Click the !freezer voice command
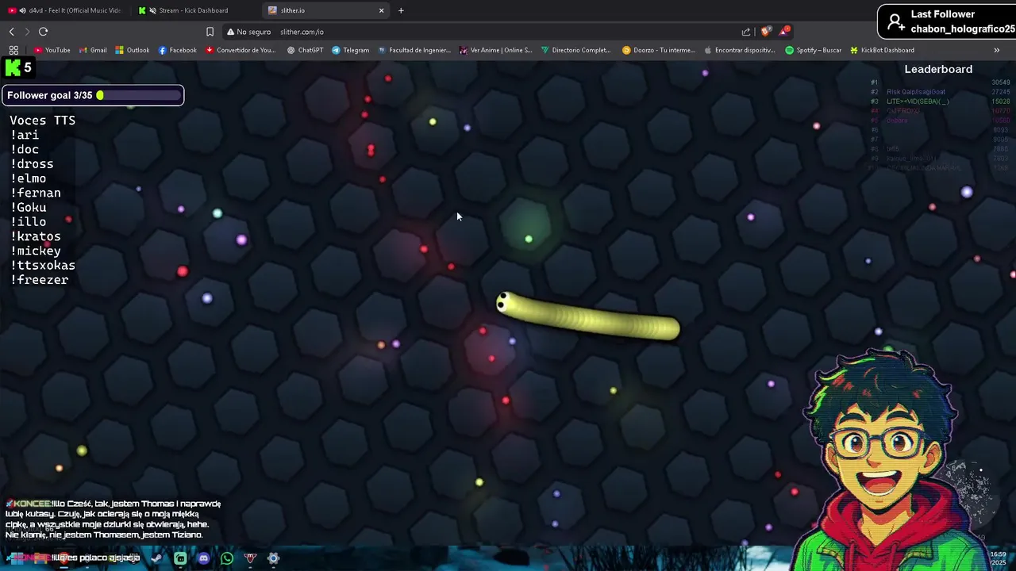Viewport: 1016px width, 571px height. [x=40, y=280]
